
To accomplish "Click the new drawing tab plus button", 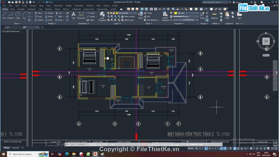I will pos(42,27).
